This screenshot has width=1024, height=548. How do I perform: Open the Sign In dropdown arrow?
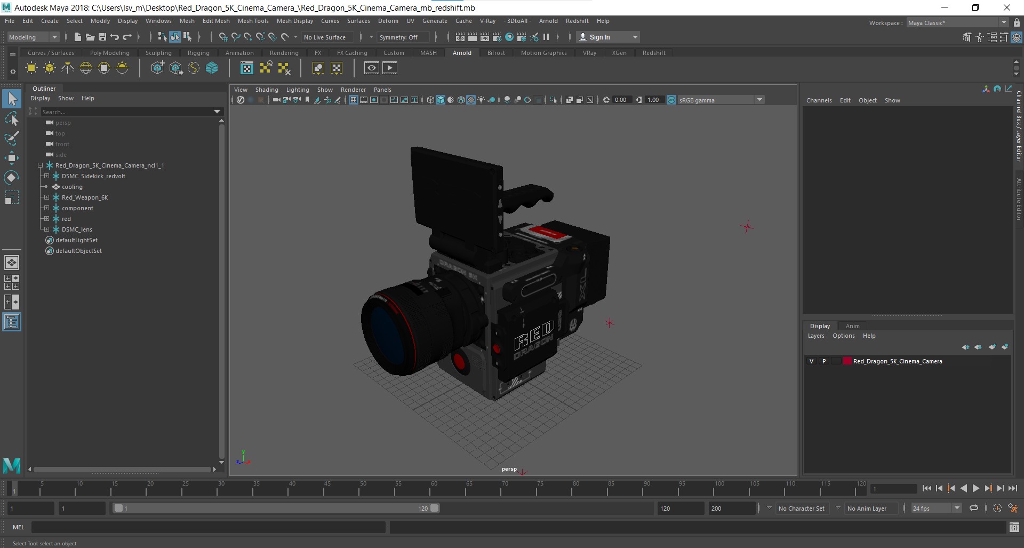(635, 37)
